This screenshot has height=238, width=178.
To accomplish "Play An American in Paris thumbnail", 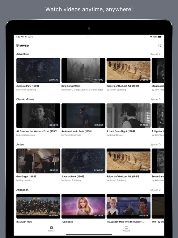I will [83, 116].
